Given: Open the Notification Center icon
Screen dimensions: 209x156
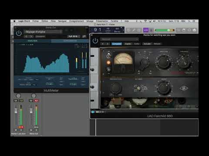Looking at the screenshot, I should pos(194,21).
